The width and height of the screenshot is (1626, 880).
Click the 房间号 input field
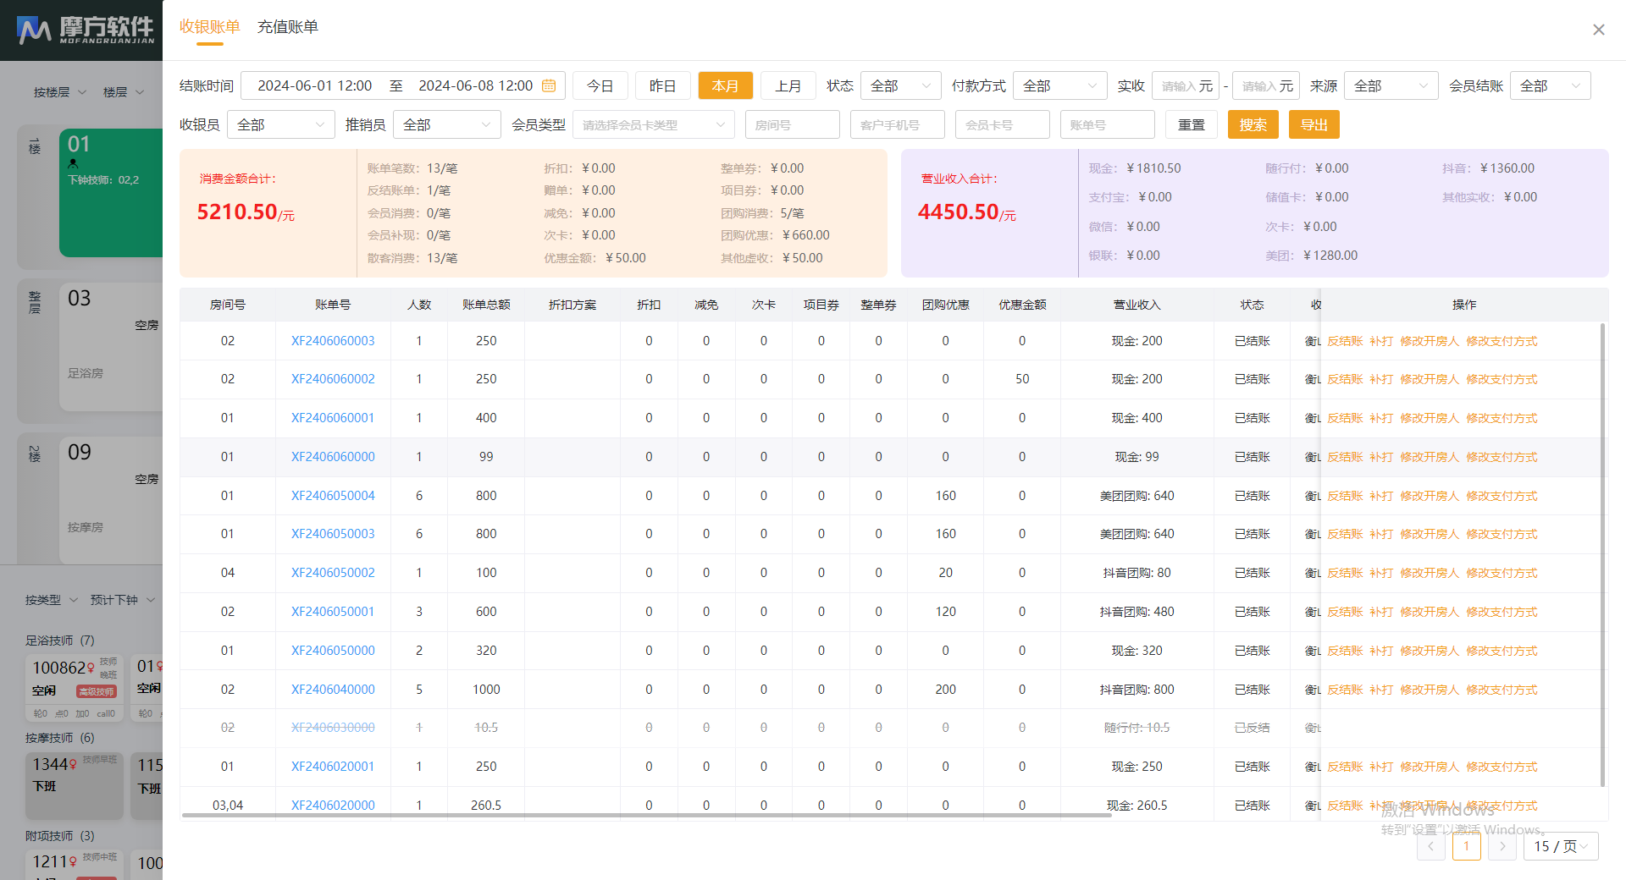[x=792, y=125]
